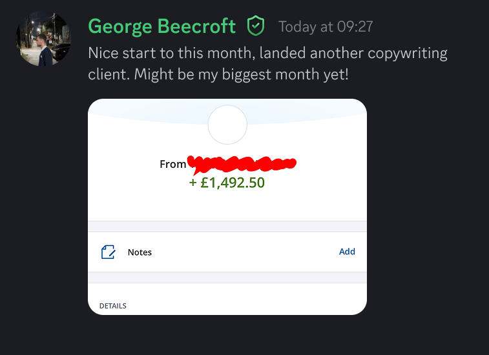Open the attached payment screenshot image

pos(227,207)
